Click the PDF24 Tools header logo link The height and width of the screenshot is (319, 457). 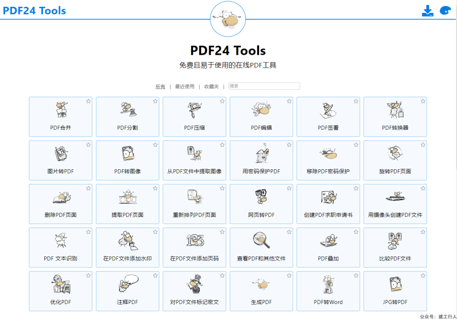coord(34,10)
